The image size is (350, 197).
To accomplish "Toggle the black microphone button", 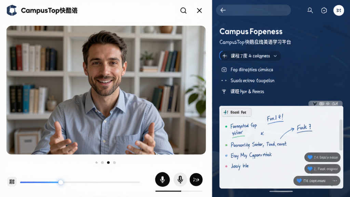I will point(162,180).
